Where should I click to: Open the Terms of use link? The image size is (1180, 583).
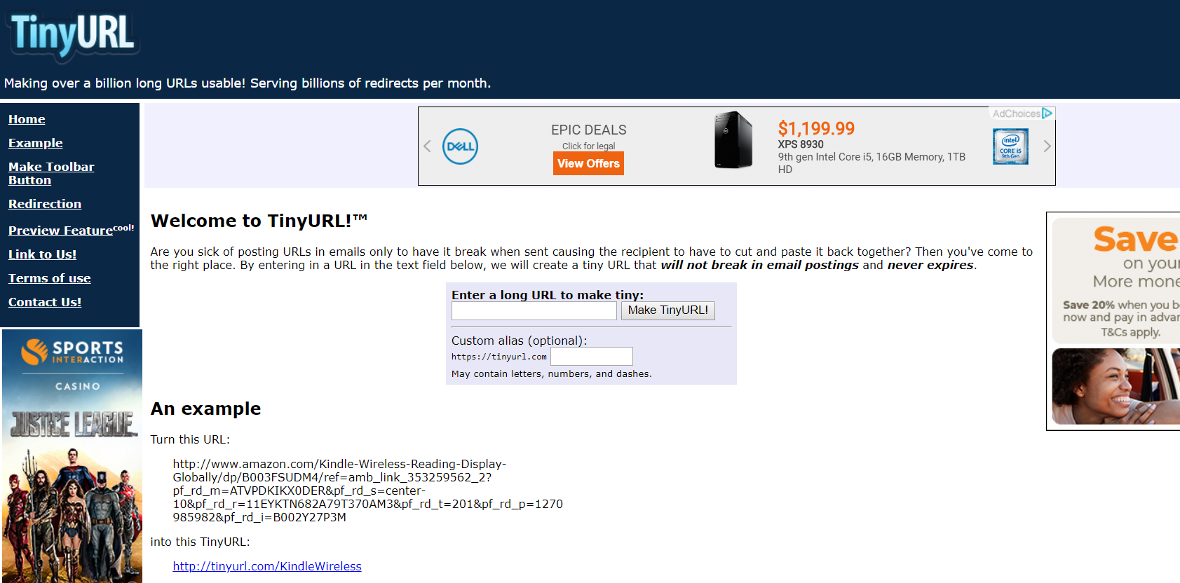click(x=50, y=278)
